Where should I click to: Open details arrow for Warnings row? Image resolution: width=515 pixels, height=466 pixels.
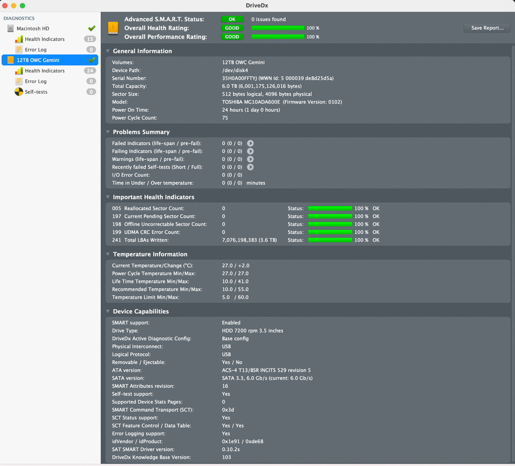coord(250,159)
